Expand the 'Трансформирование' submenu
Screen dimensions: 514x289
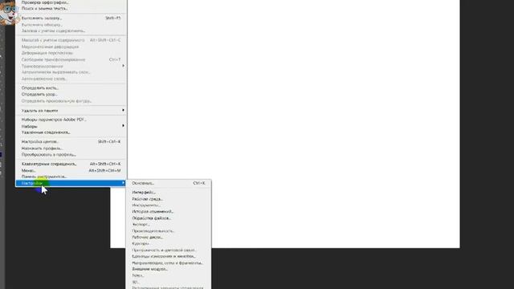pyautogui.click(x=71, y=66)
